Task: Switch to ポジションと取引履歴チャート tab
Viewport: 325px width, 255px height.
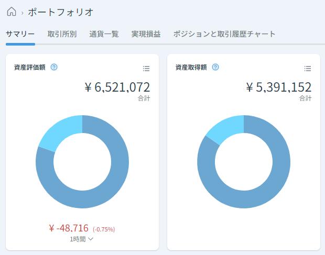Action: (224, 34)
